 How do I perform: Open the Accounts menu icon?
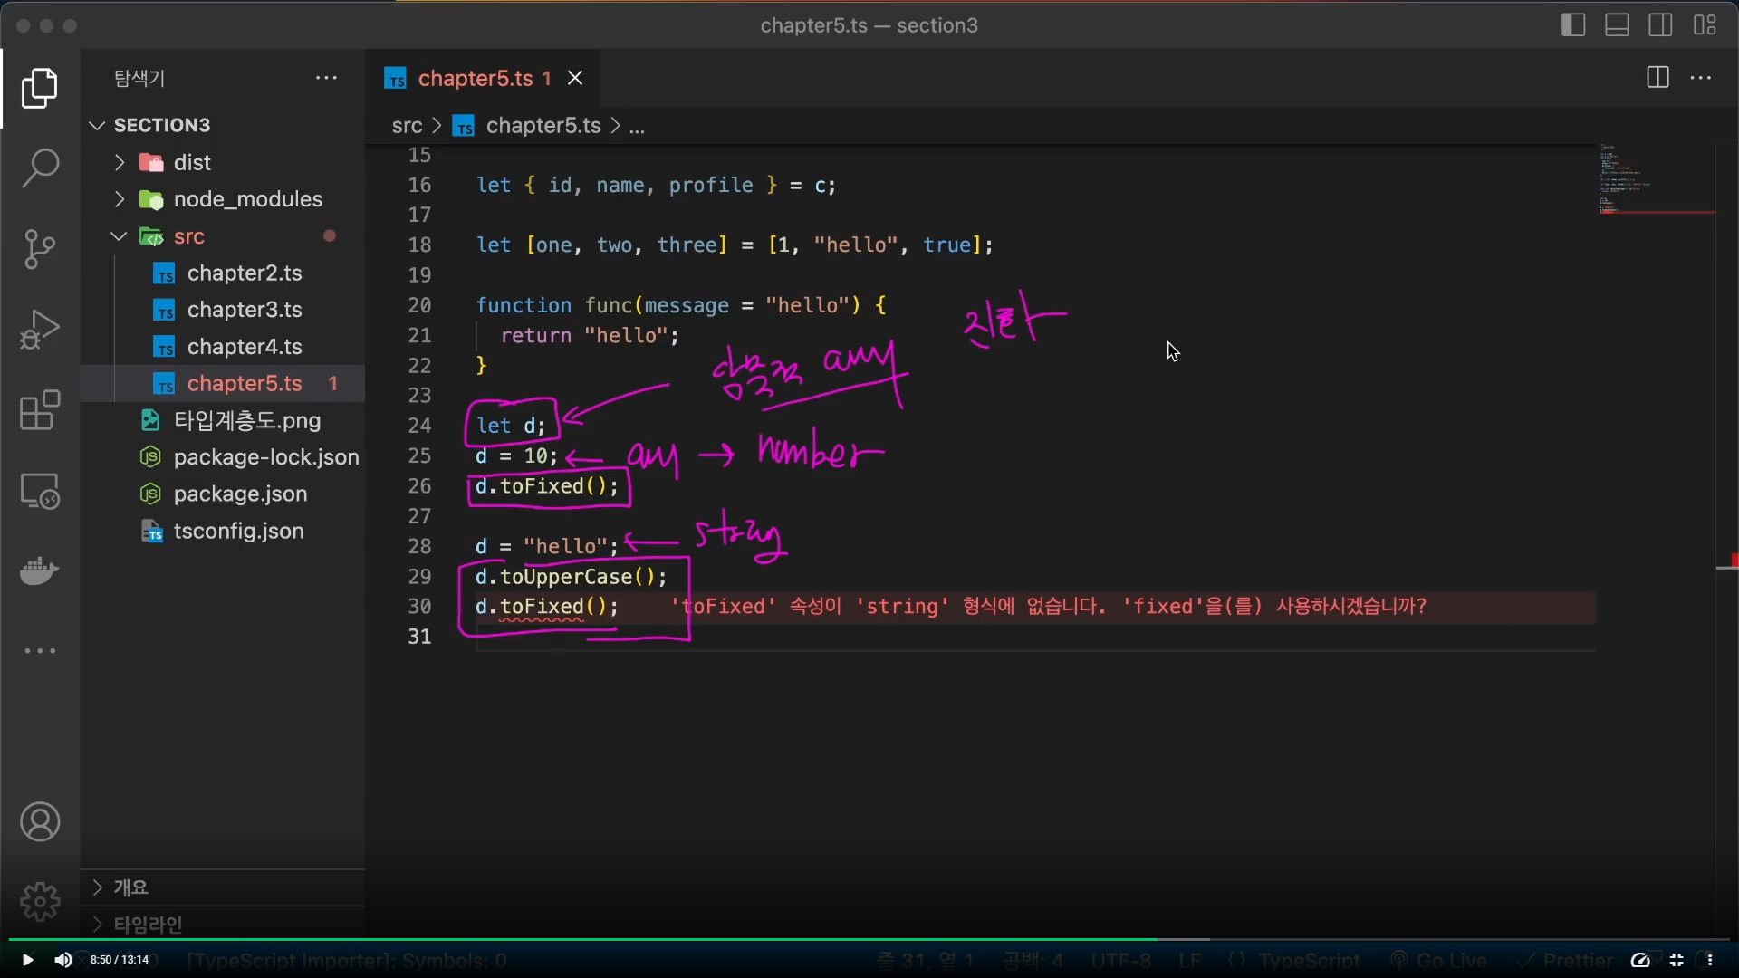tap(40, 822)
